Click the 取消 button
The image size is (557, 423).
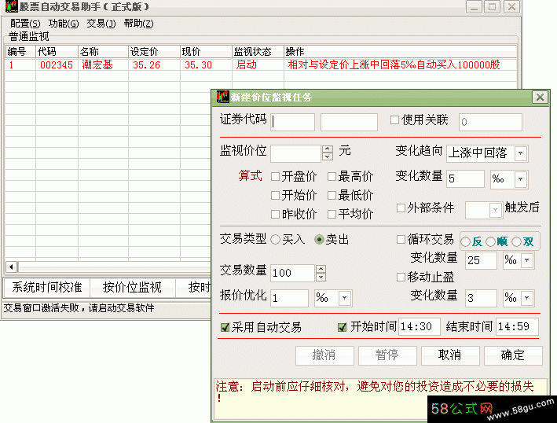(450, 355)
